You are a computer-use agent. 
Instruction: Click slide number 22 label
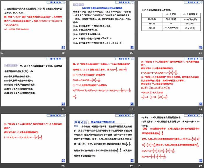[63, 109]
